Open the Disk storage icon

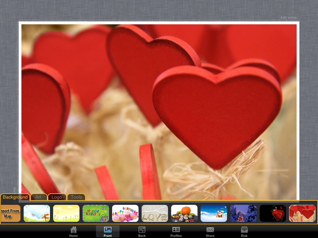click(x=244, y=231)
